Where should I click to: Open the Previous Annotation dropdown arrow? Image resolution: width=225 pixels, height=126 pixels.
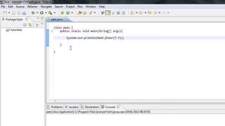(145, 13)
